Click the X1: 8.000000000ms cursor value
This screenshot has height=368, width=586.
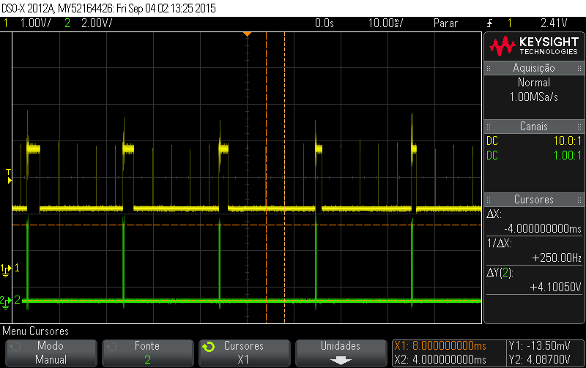[x=440, y=346]
